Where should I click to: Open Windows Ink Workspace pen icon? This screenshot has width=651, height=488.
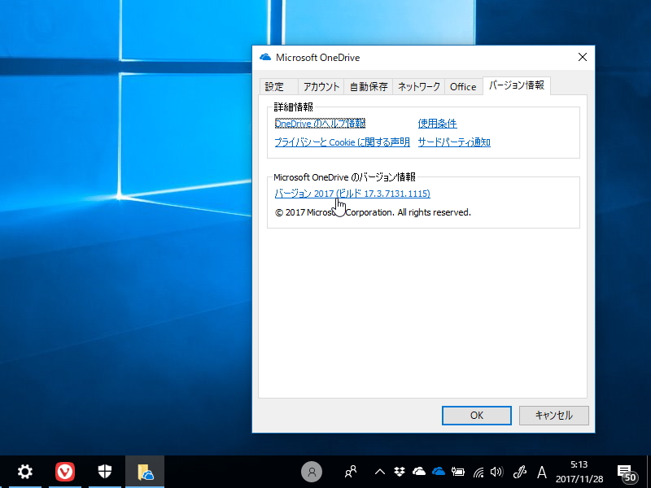click(x=519, y=472)
